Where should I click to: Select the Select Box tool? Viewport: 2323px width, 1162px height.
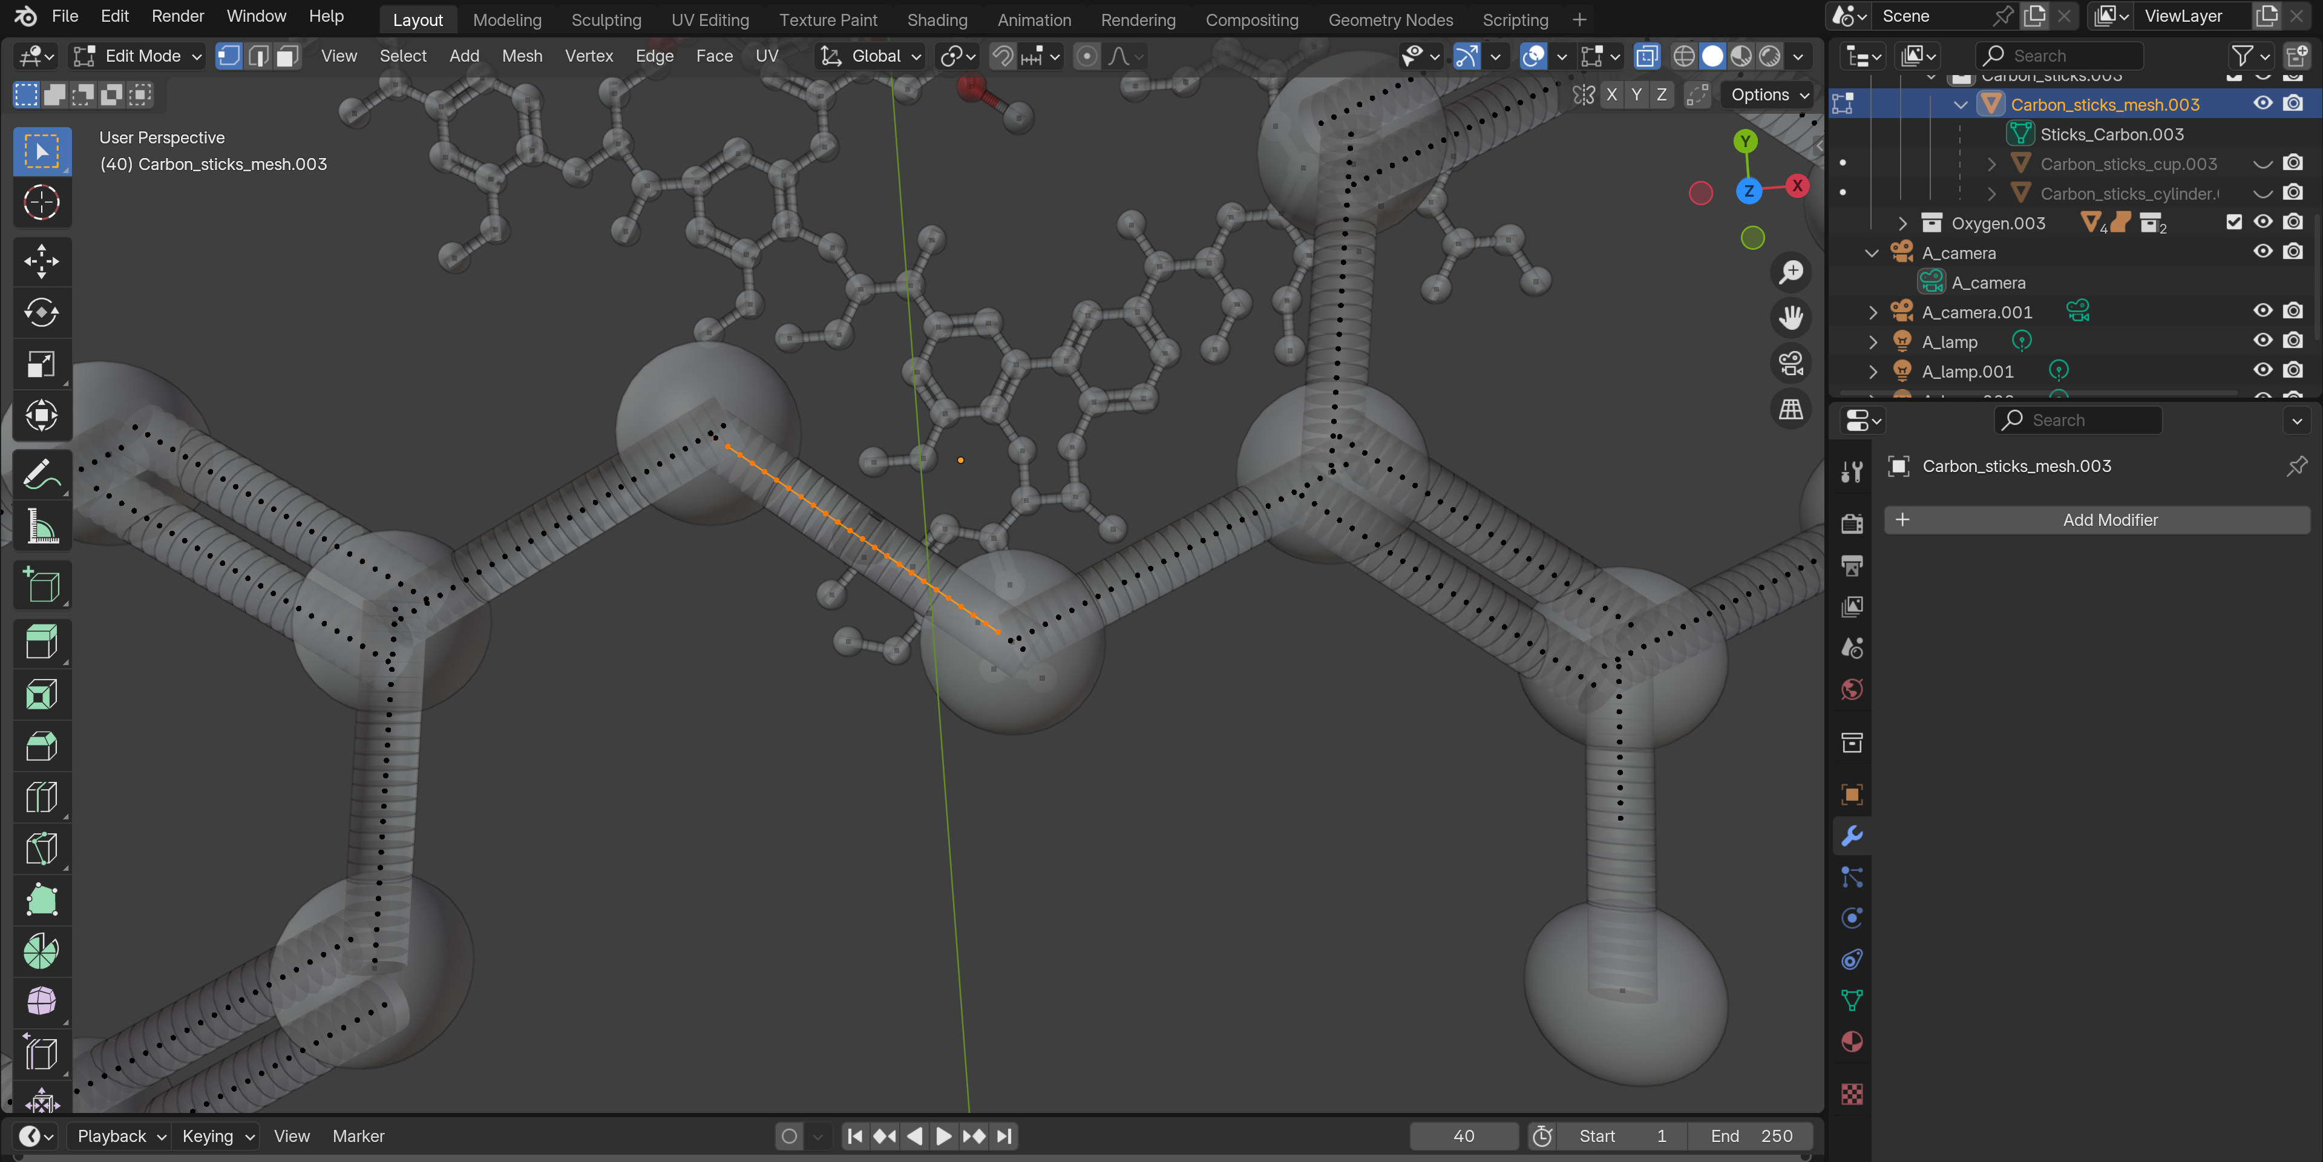click(42, 151)
